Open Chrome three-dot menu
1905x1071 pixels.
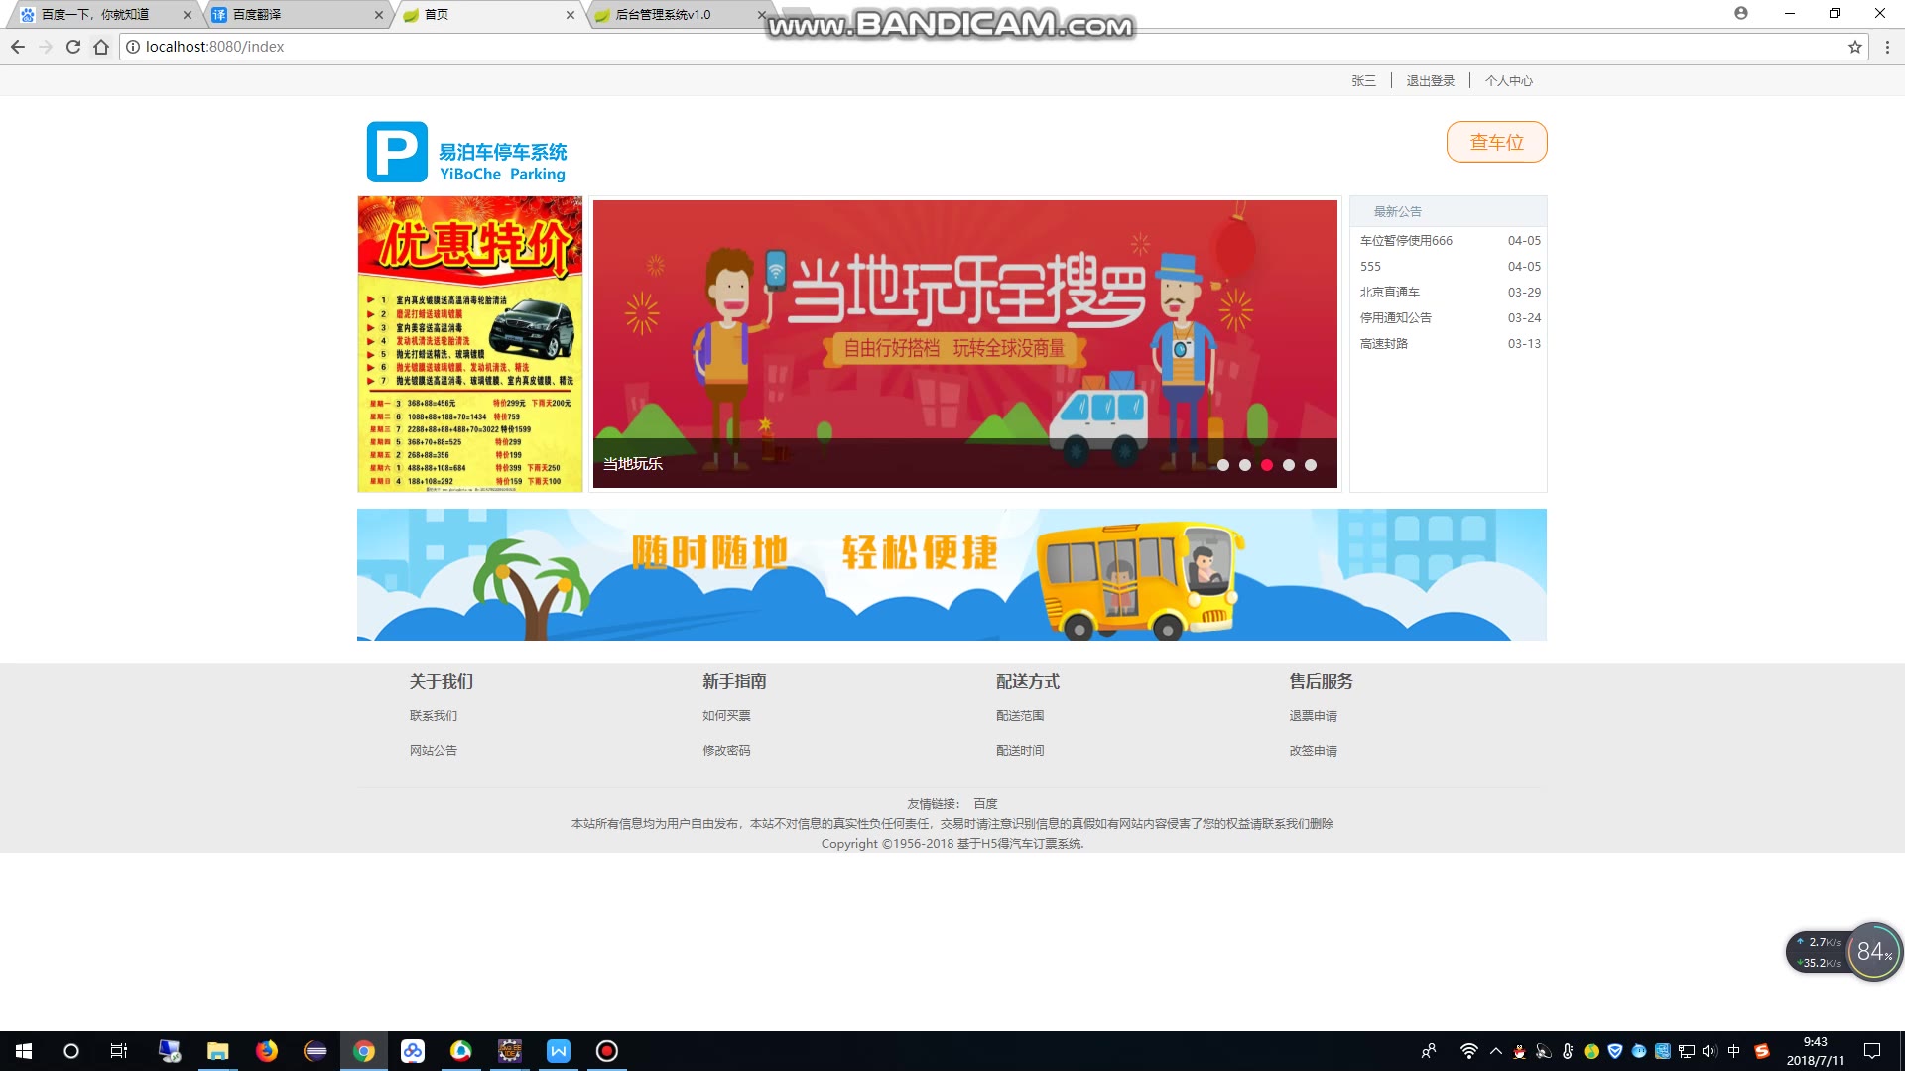[x=1887, y=47]
